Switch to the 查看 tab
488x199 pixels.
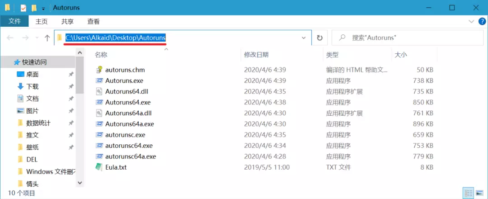click(x=94, y=22)
